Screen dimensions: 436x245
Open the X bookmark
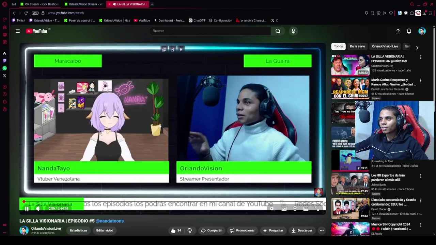(x=274, y=20)
